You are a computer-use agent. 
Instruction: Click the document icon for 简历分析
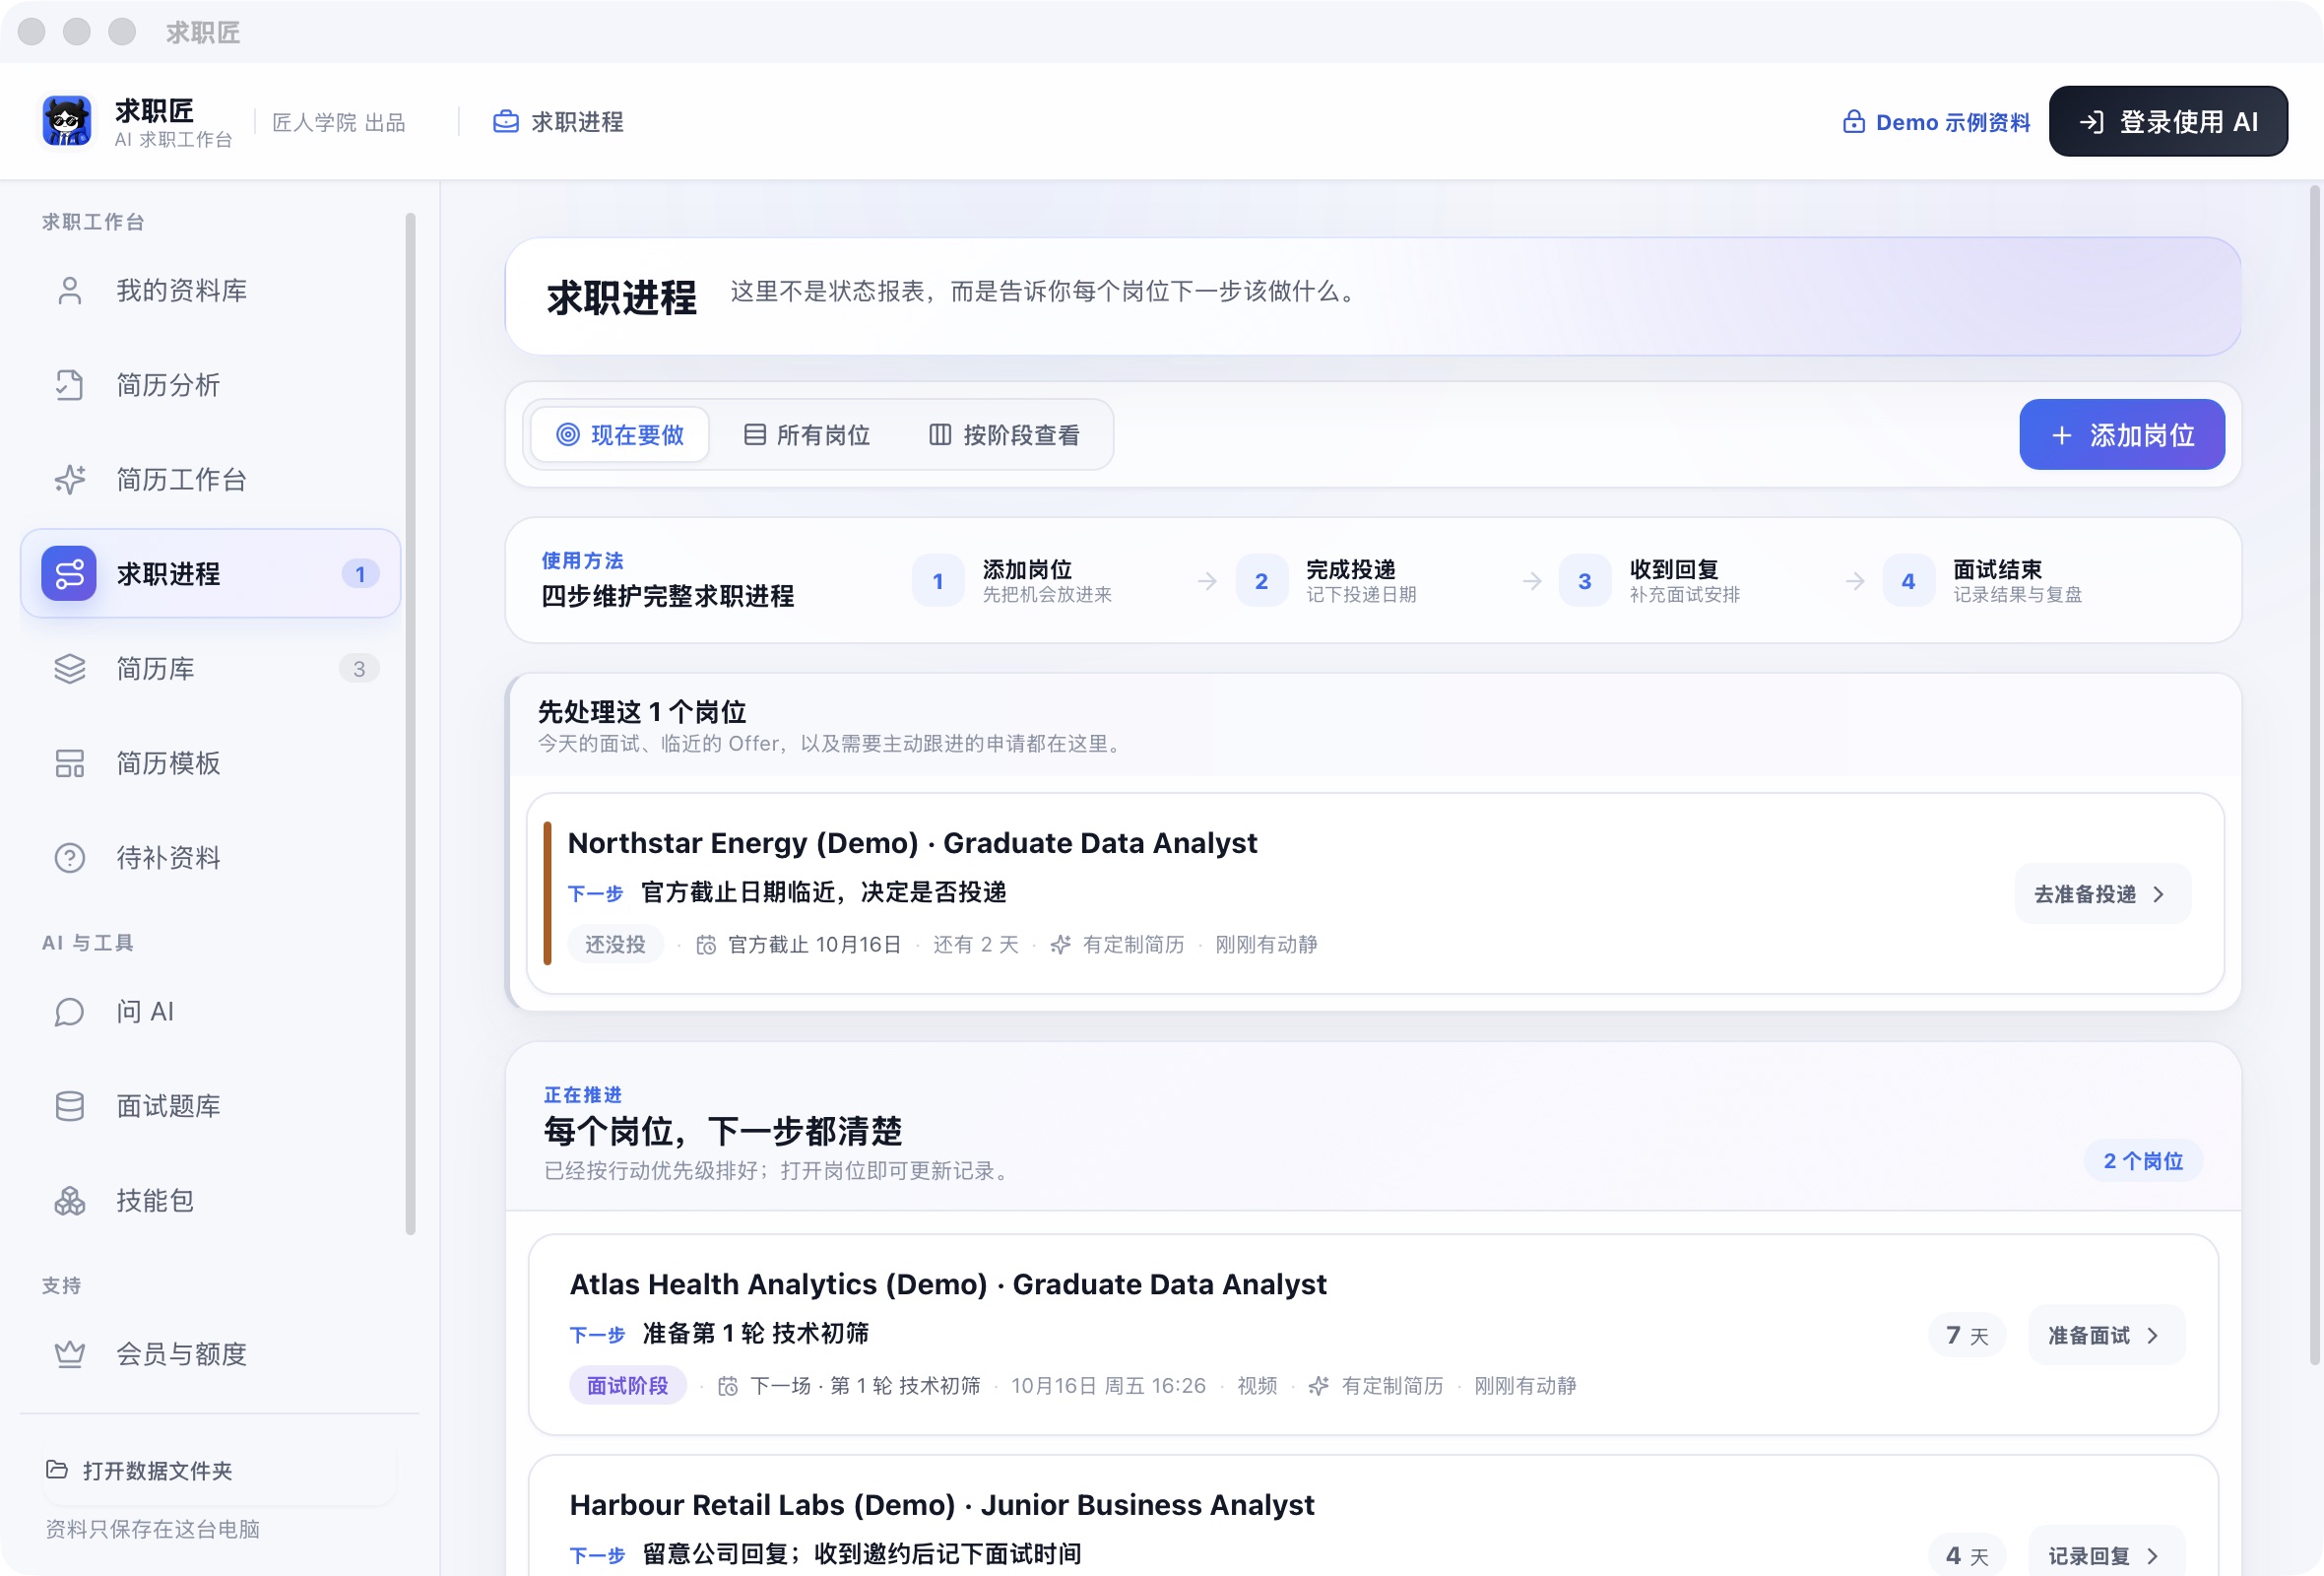tap(69, 385)
